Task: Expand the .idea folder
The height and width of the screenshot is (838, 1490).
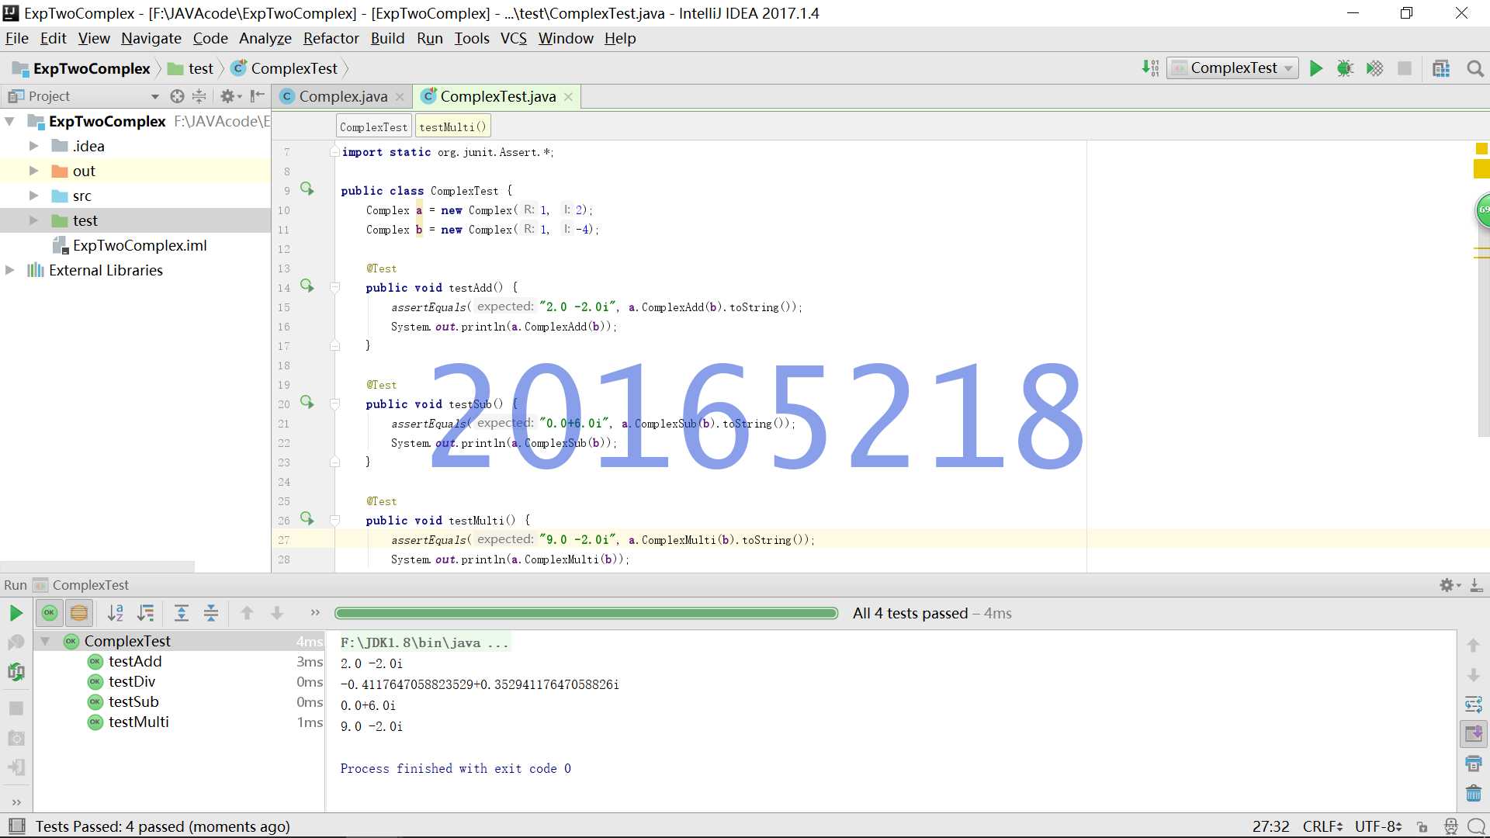Action: pyautogui.click(x=33, y=146)
